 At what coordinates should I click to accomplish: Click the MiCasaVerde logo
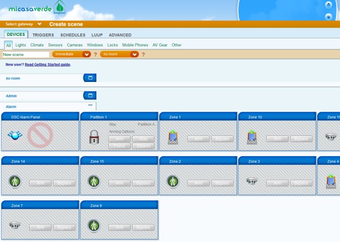[36, 8]
